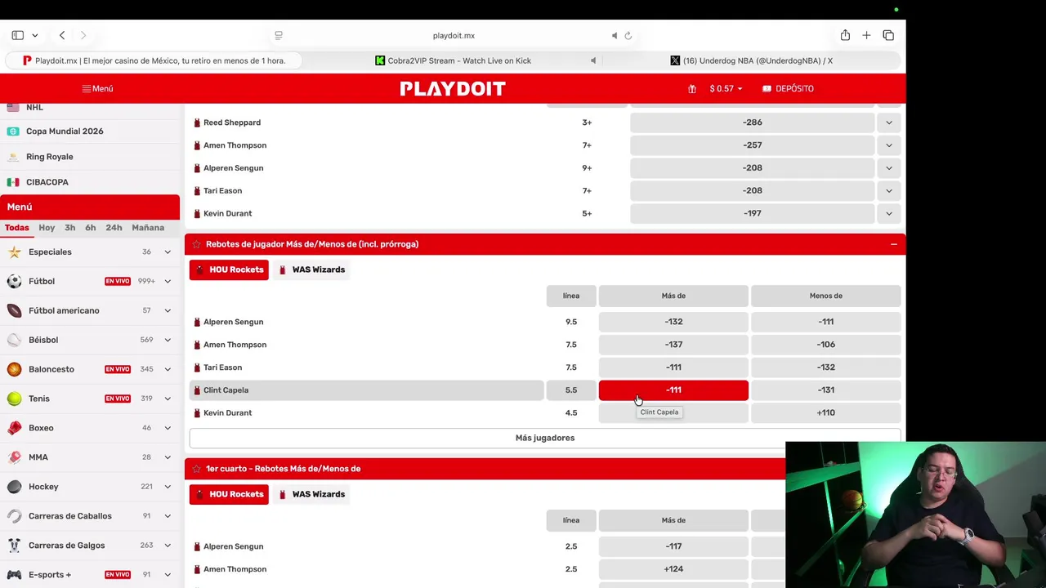Click the PLAYDOIT logo
The height and width of the screenshot is (588, 1046).
point(453,88)
